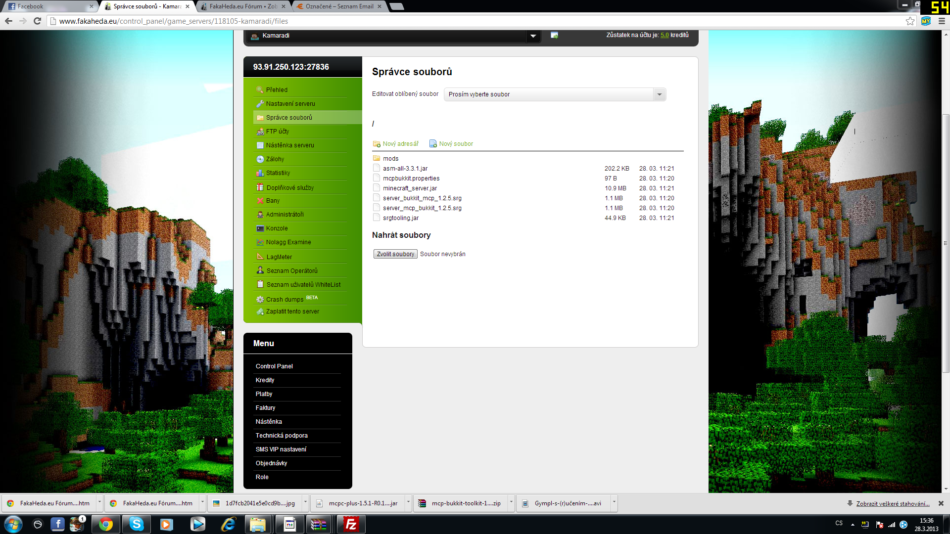This screenshot has width=950, height=534.
Task: Open the srgtooling.jar file
Action: 400,218
